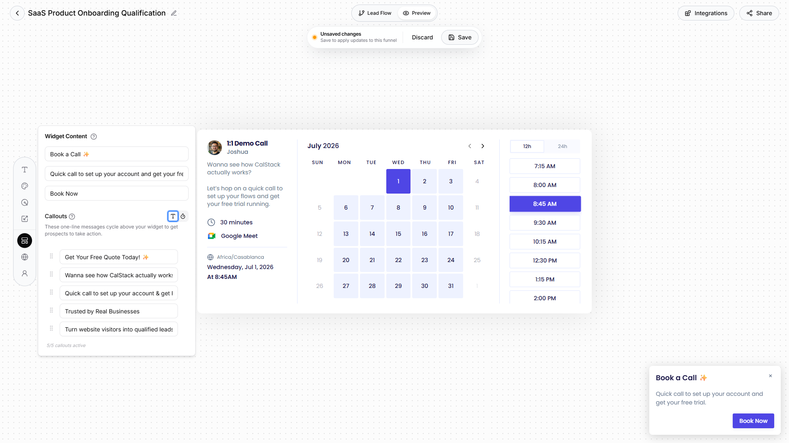Screen dimensions: 789x443
Task: Select July 31 in the calendar
Action: pyautogui.click(x=451, y=286)
